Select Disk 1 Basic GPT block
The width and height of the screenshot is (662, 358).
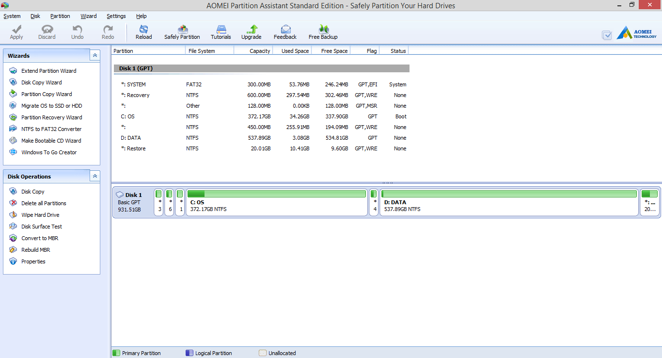133,202
